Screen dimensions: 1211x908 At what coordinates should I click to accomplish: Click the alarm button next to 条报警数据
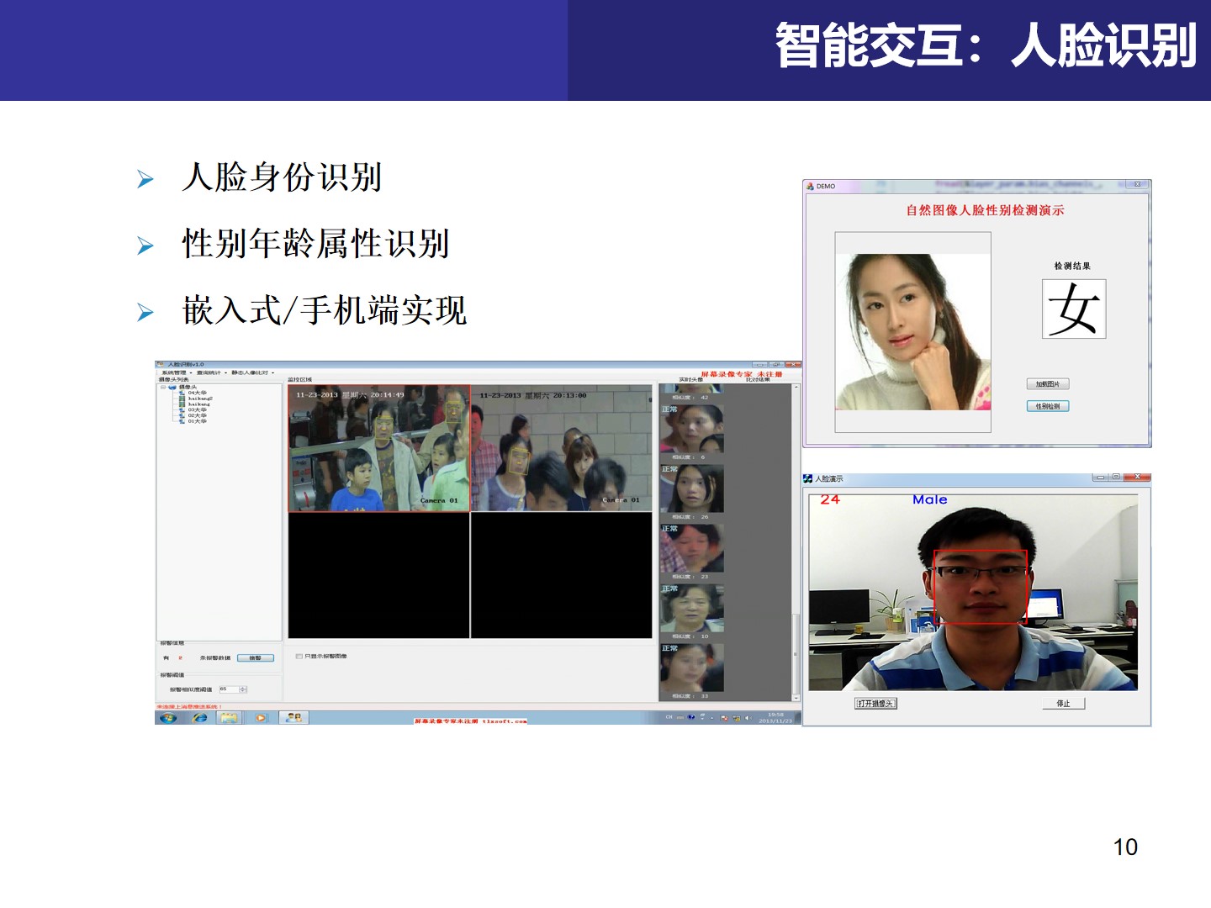(x=256, y=658)
